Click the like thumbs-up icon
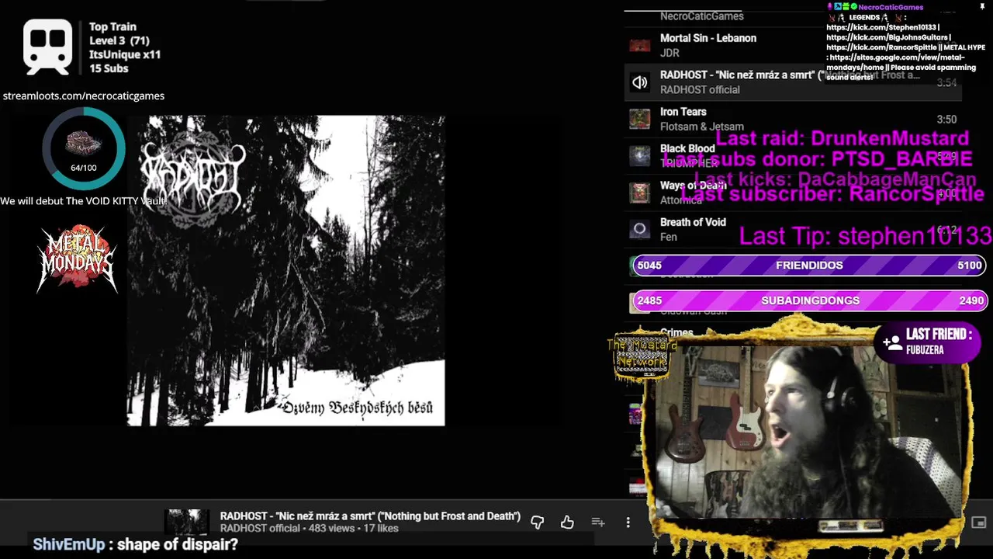The image size is (993, 559). click(567, 523)
